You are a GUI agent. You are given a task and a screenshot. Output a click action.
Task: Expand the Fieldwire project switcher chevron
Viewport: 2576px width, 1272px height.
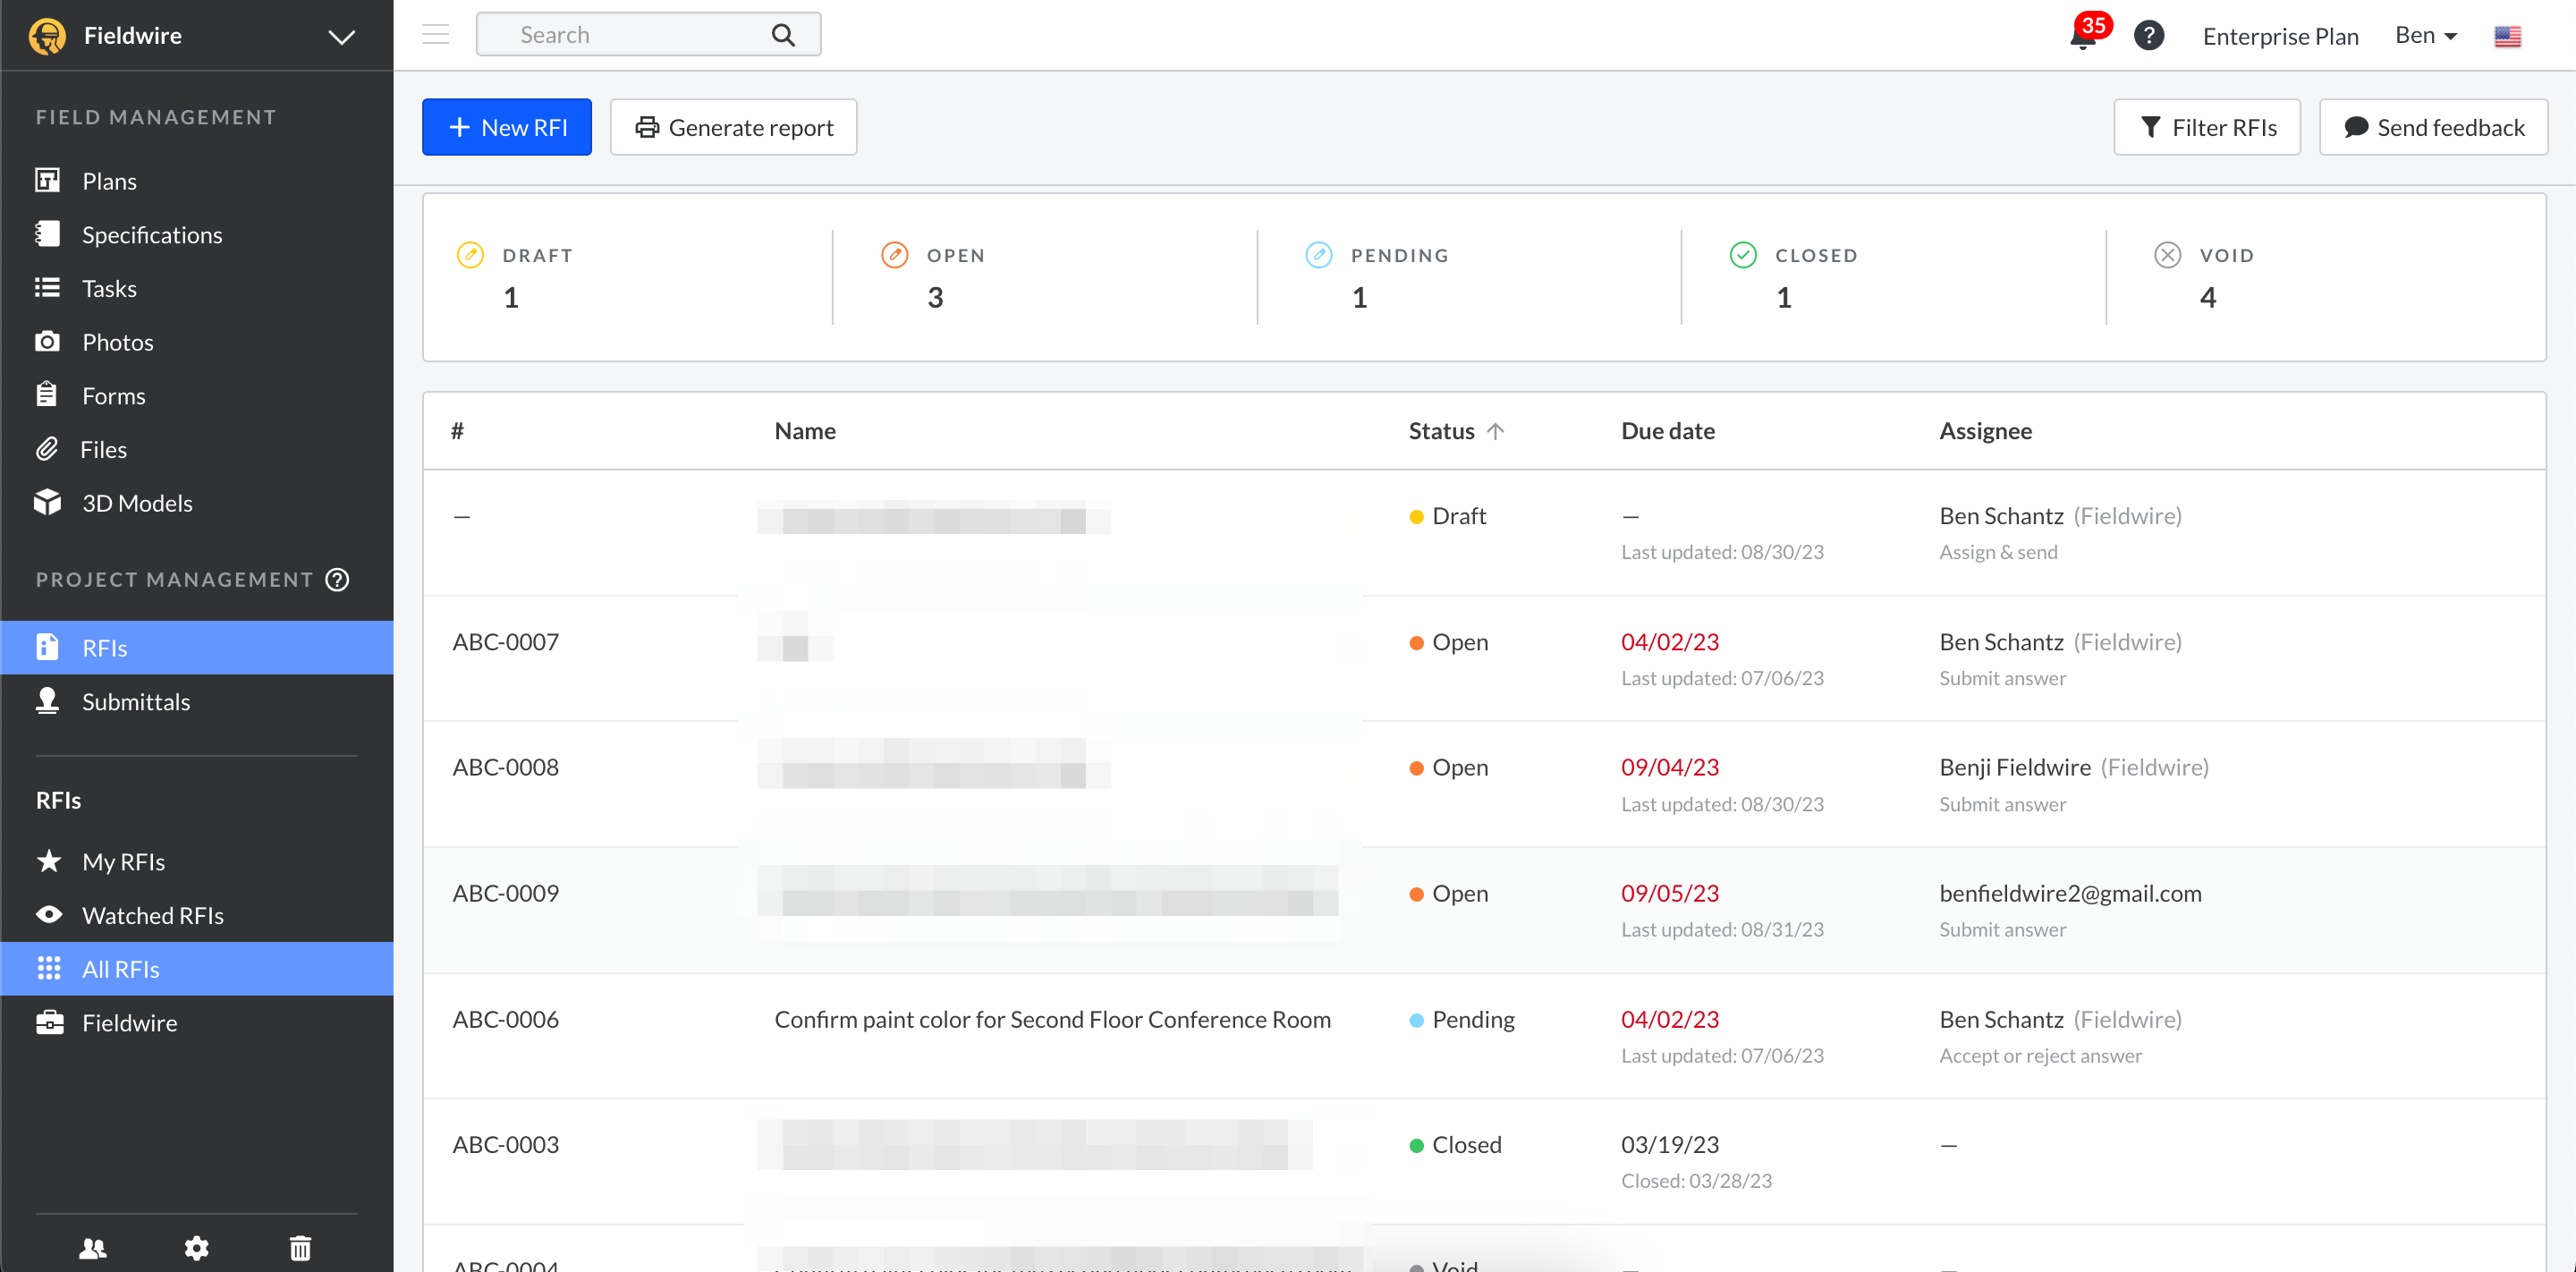pyautogui.click(x=342, y=37)
